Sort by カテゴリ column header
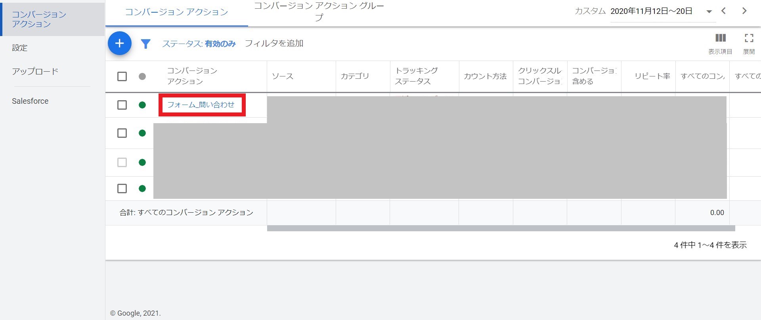This screenshot has width=761, height=320. [x=355, y=76]
